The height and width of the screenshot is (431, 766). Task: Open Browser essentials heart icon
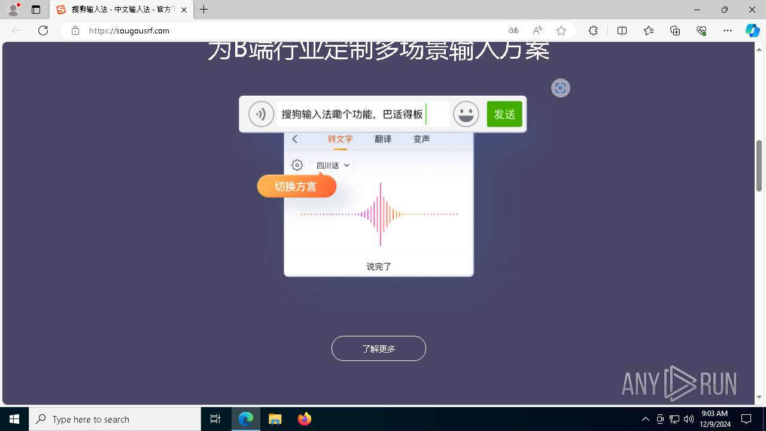click(701, 31)
